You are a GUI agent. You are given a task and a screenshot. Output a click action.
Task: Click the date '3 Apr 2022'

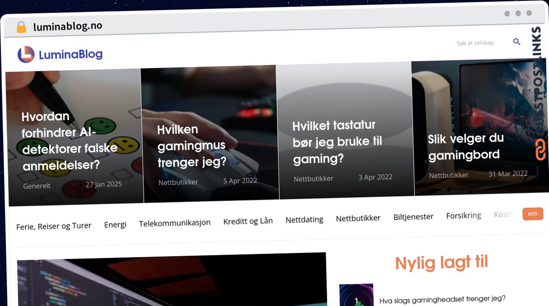click(375, 177)
